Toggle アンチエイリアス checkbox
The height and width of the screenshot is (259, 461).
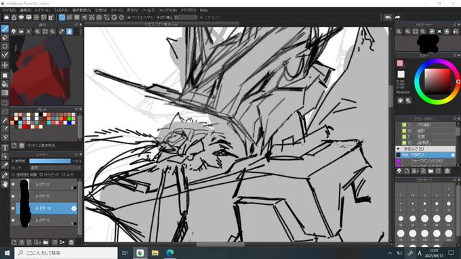[x=129, y=18]
